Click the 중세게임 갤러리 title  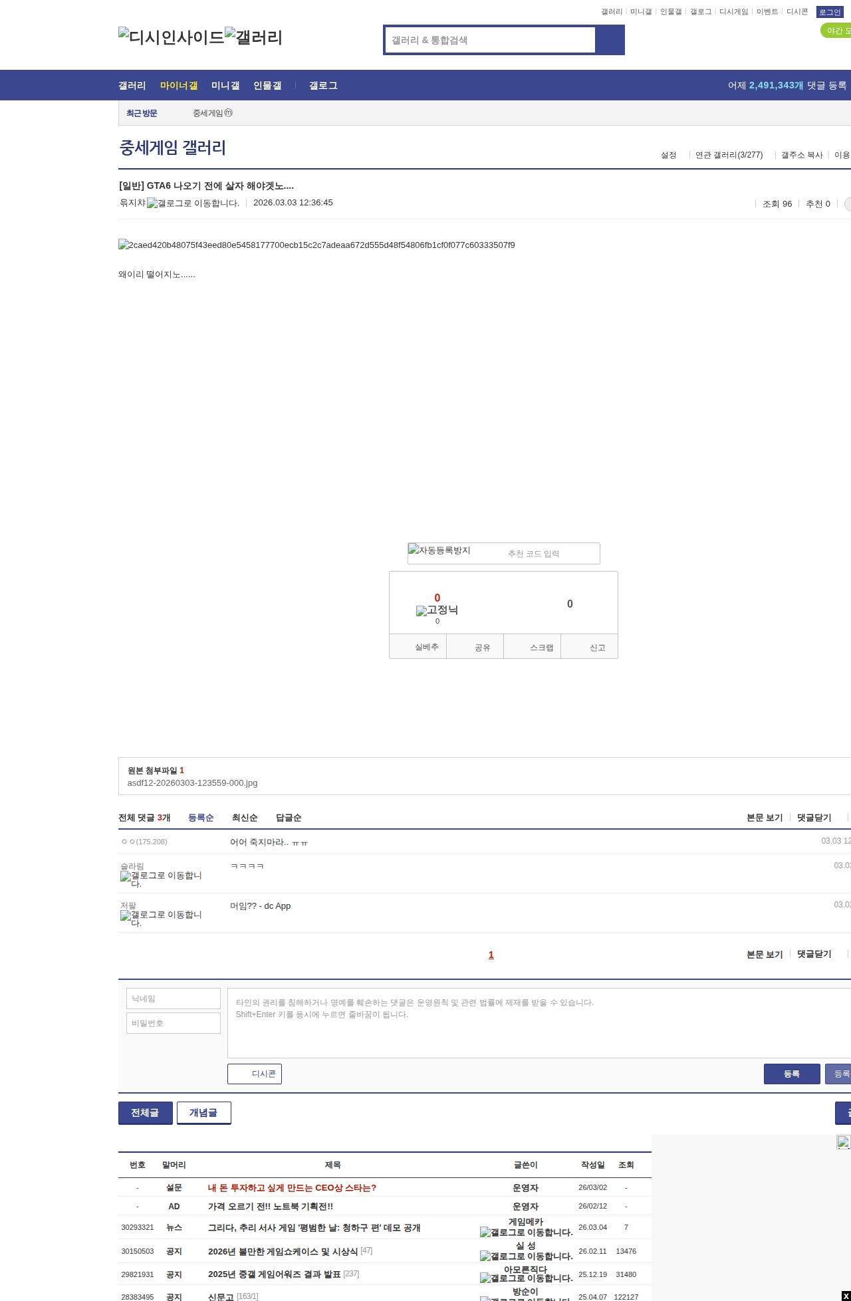173,148
